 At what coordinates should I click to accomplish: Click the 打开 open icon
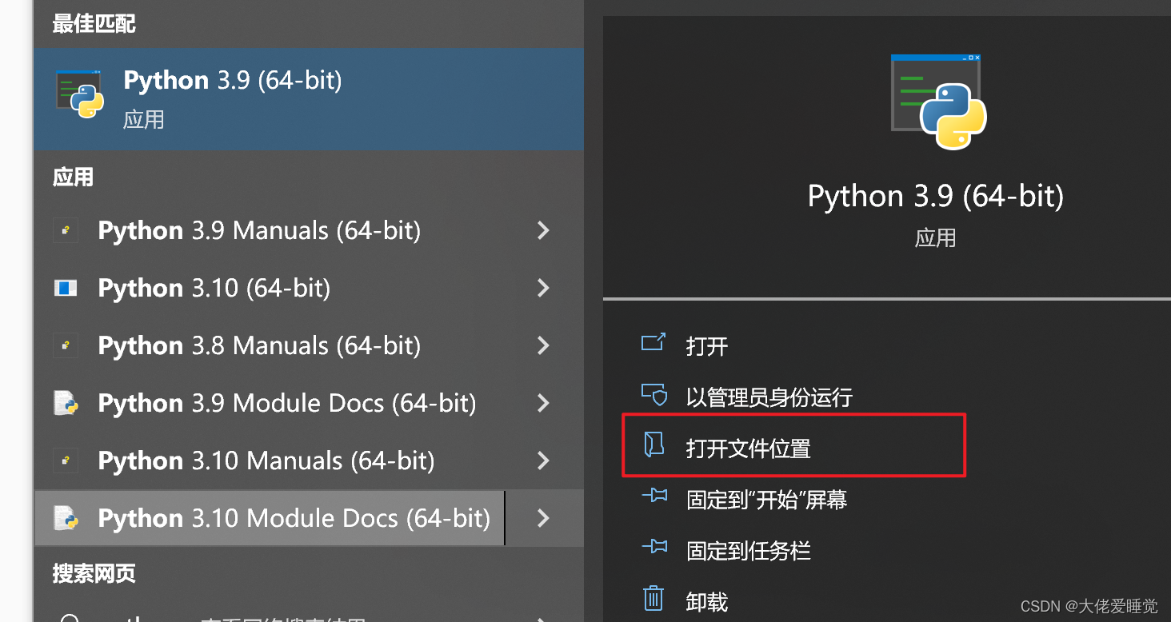pyautogui.click(x=653, y=344)
